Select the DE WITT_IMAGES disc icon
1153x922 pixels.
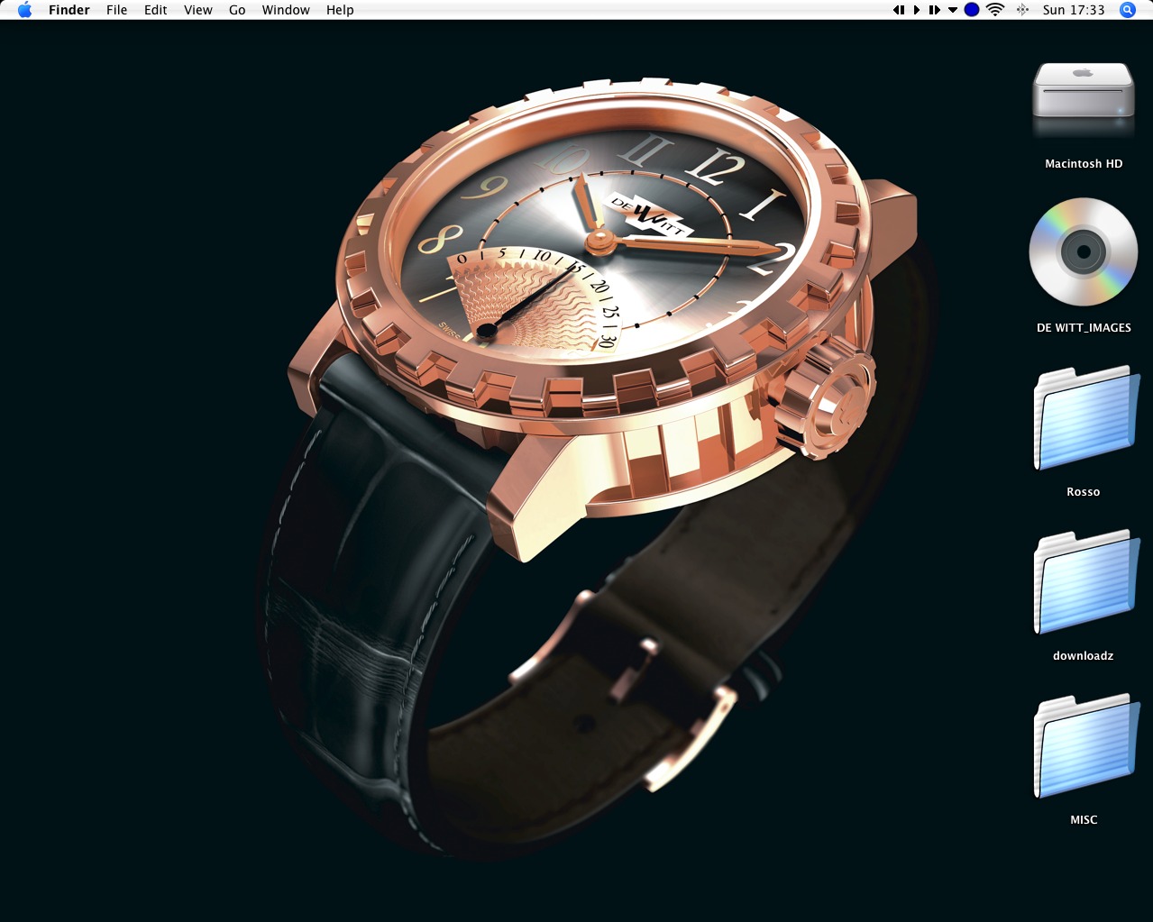[x=1084, y=252]
